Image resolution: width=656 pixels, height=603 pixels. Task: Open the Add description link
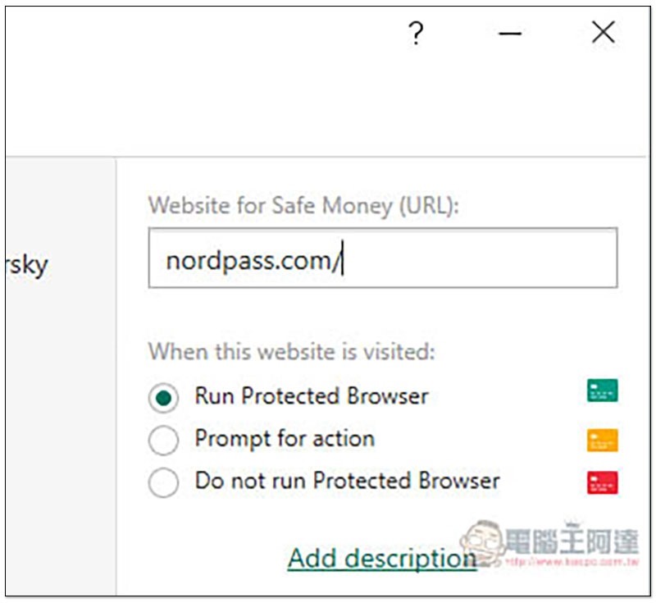(381, 558)
